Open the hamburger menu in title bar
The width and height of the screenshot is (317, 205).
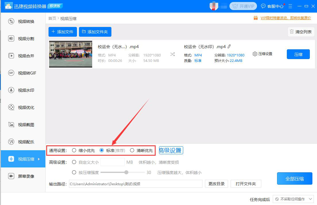click(x=291, y=6)
